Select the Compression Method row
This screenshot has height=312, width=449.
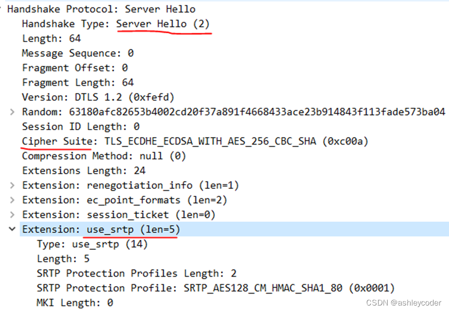coord(102,156)
